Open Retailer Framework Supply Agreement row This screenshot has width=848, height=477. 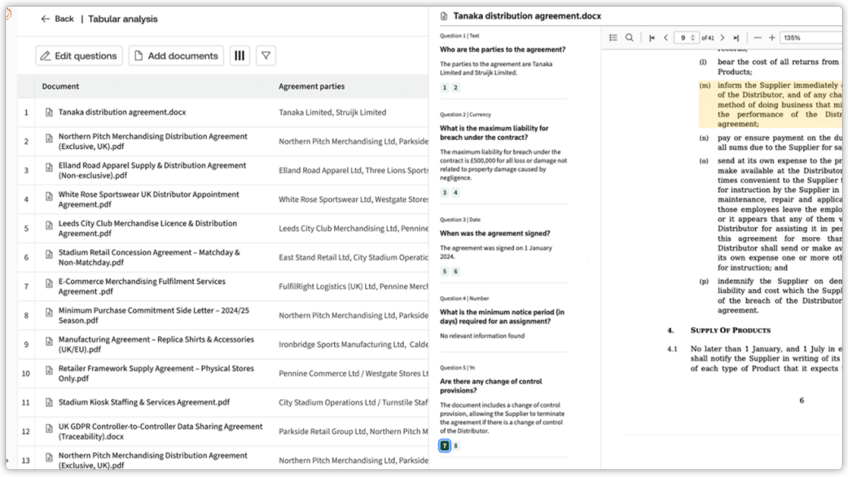[x=156, y=373]
